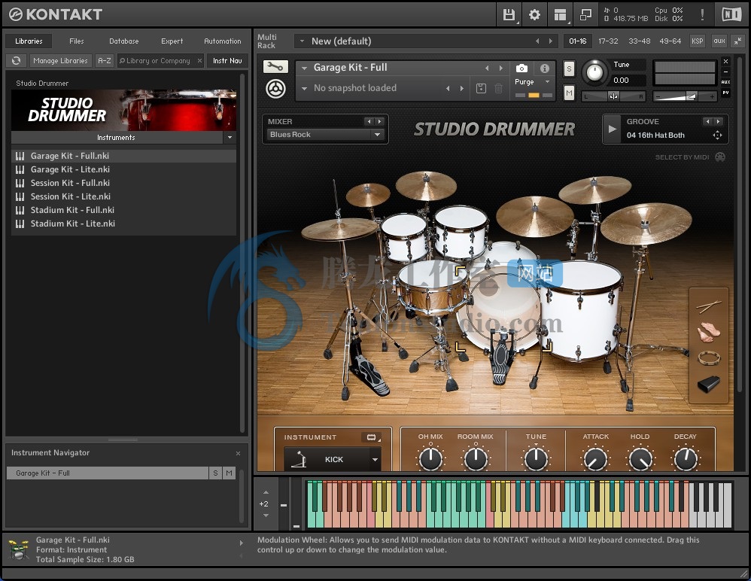This screenshot has height=581, width=751.
Task: Toggle mute in Instrument Navigator
Action: pos(229,473)
